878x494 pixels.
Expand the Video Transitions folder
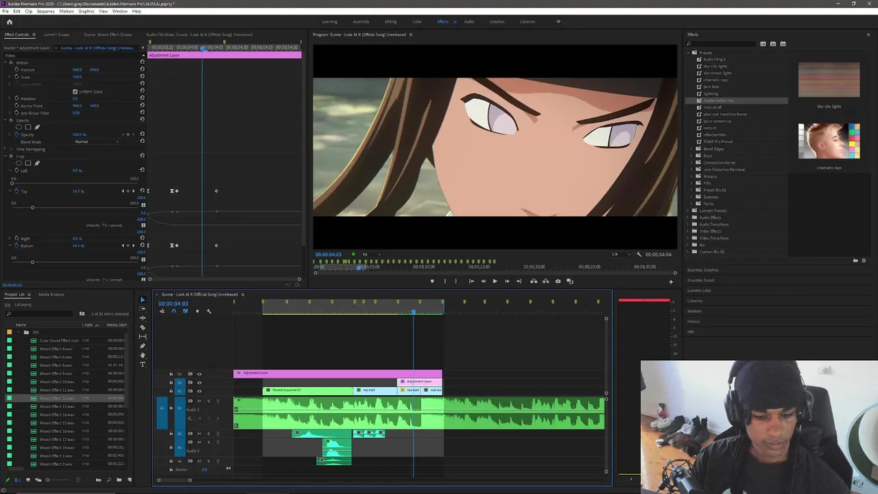[689, 238]
